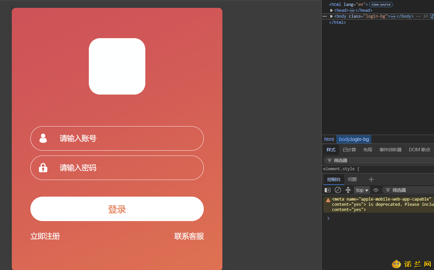Expand the head element node
Image resolution: width=434 pixels, height=270 pixels.
click(331, 10)
